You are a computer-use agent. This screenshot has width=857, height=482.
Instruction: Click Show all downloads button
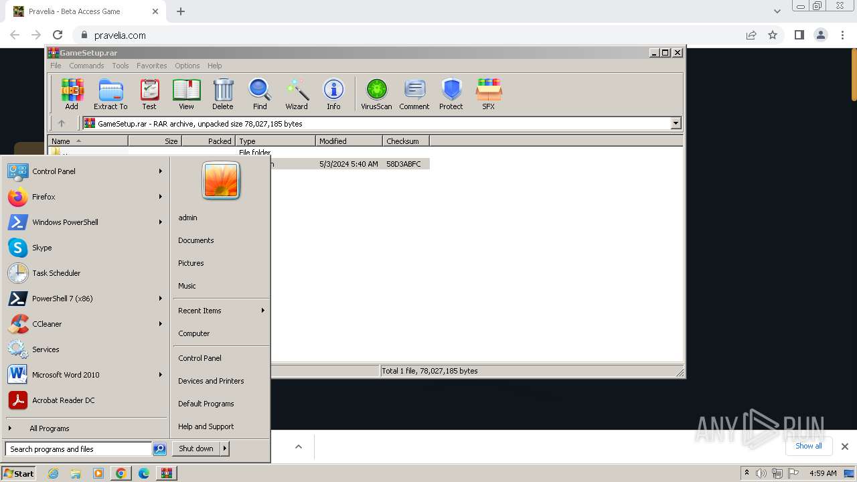click(808, 446)
